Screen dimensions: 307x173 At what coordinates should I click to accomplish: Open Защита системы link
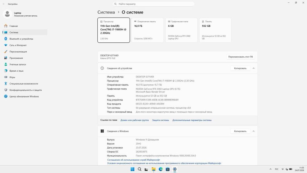(161, 120)
